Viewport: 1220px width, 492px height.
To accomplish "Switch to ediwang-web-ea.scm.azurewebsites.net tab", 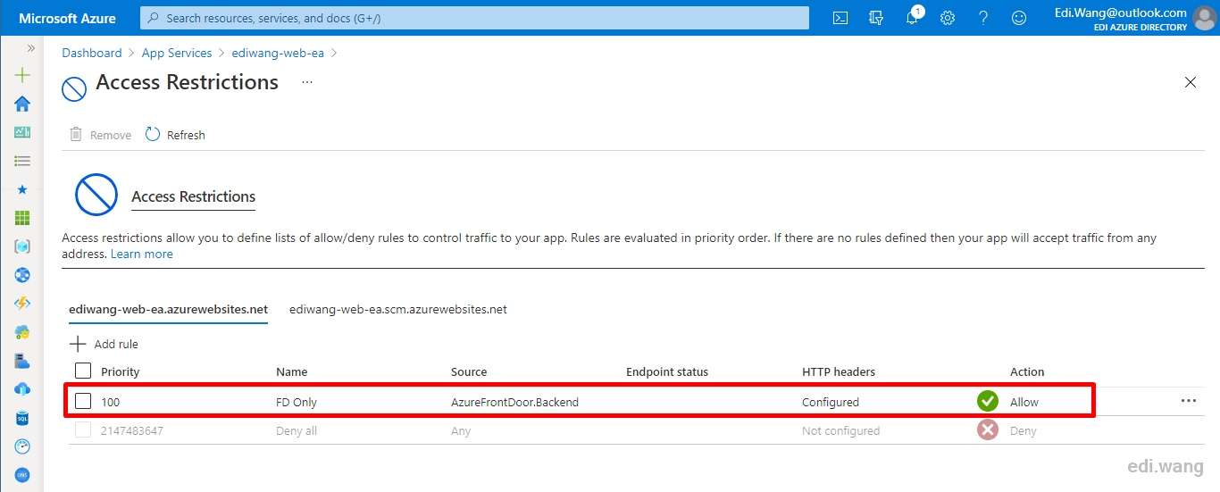I will pos(398,309).
